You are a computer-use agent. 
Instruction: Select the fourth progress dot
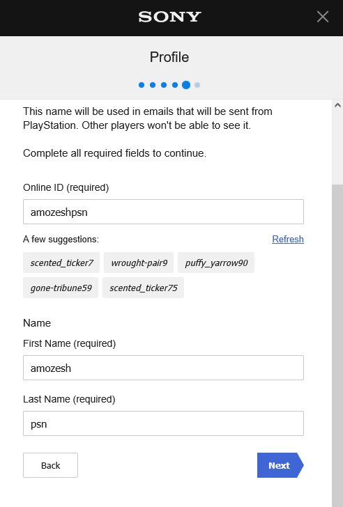click(x=175, y=85)
